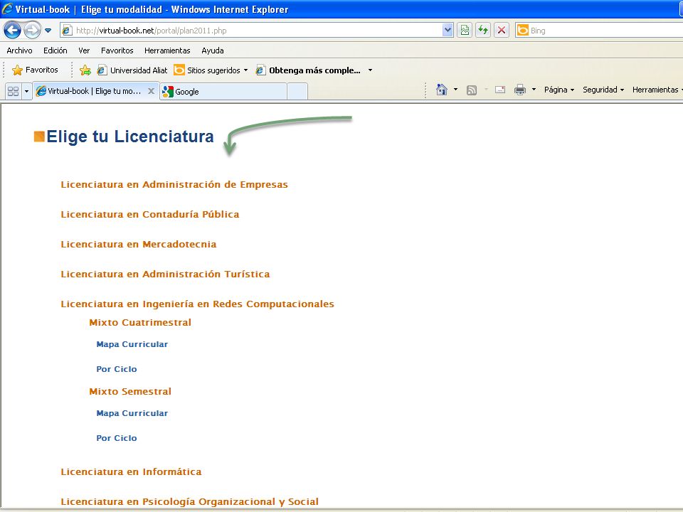Stop loading with the red X icon
683x512 pixels.
tap(502, 30)
